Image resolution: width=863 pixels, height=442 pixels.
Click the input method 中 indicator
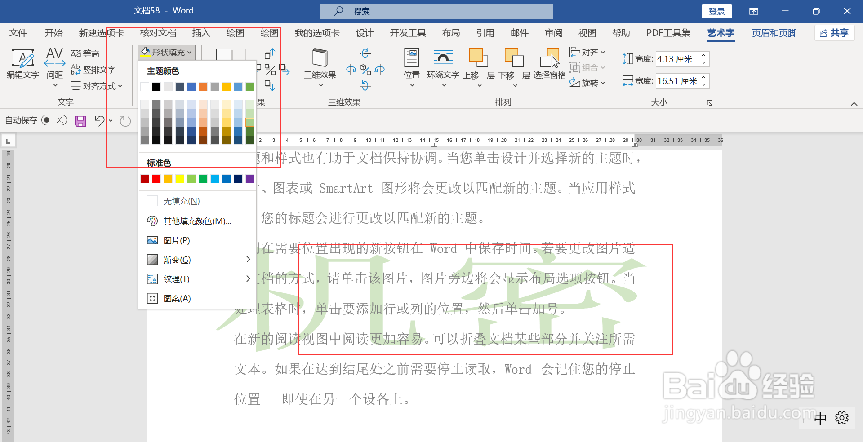tap(821, 418)
